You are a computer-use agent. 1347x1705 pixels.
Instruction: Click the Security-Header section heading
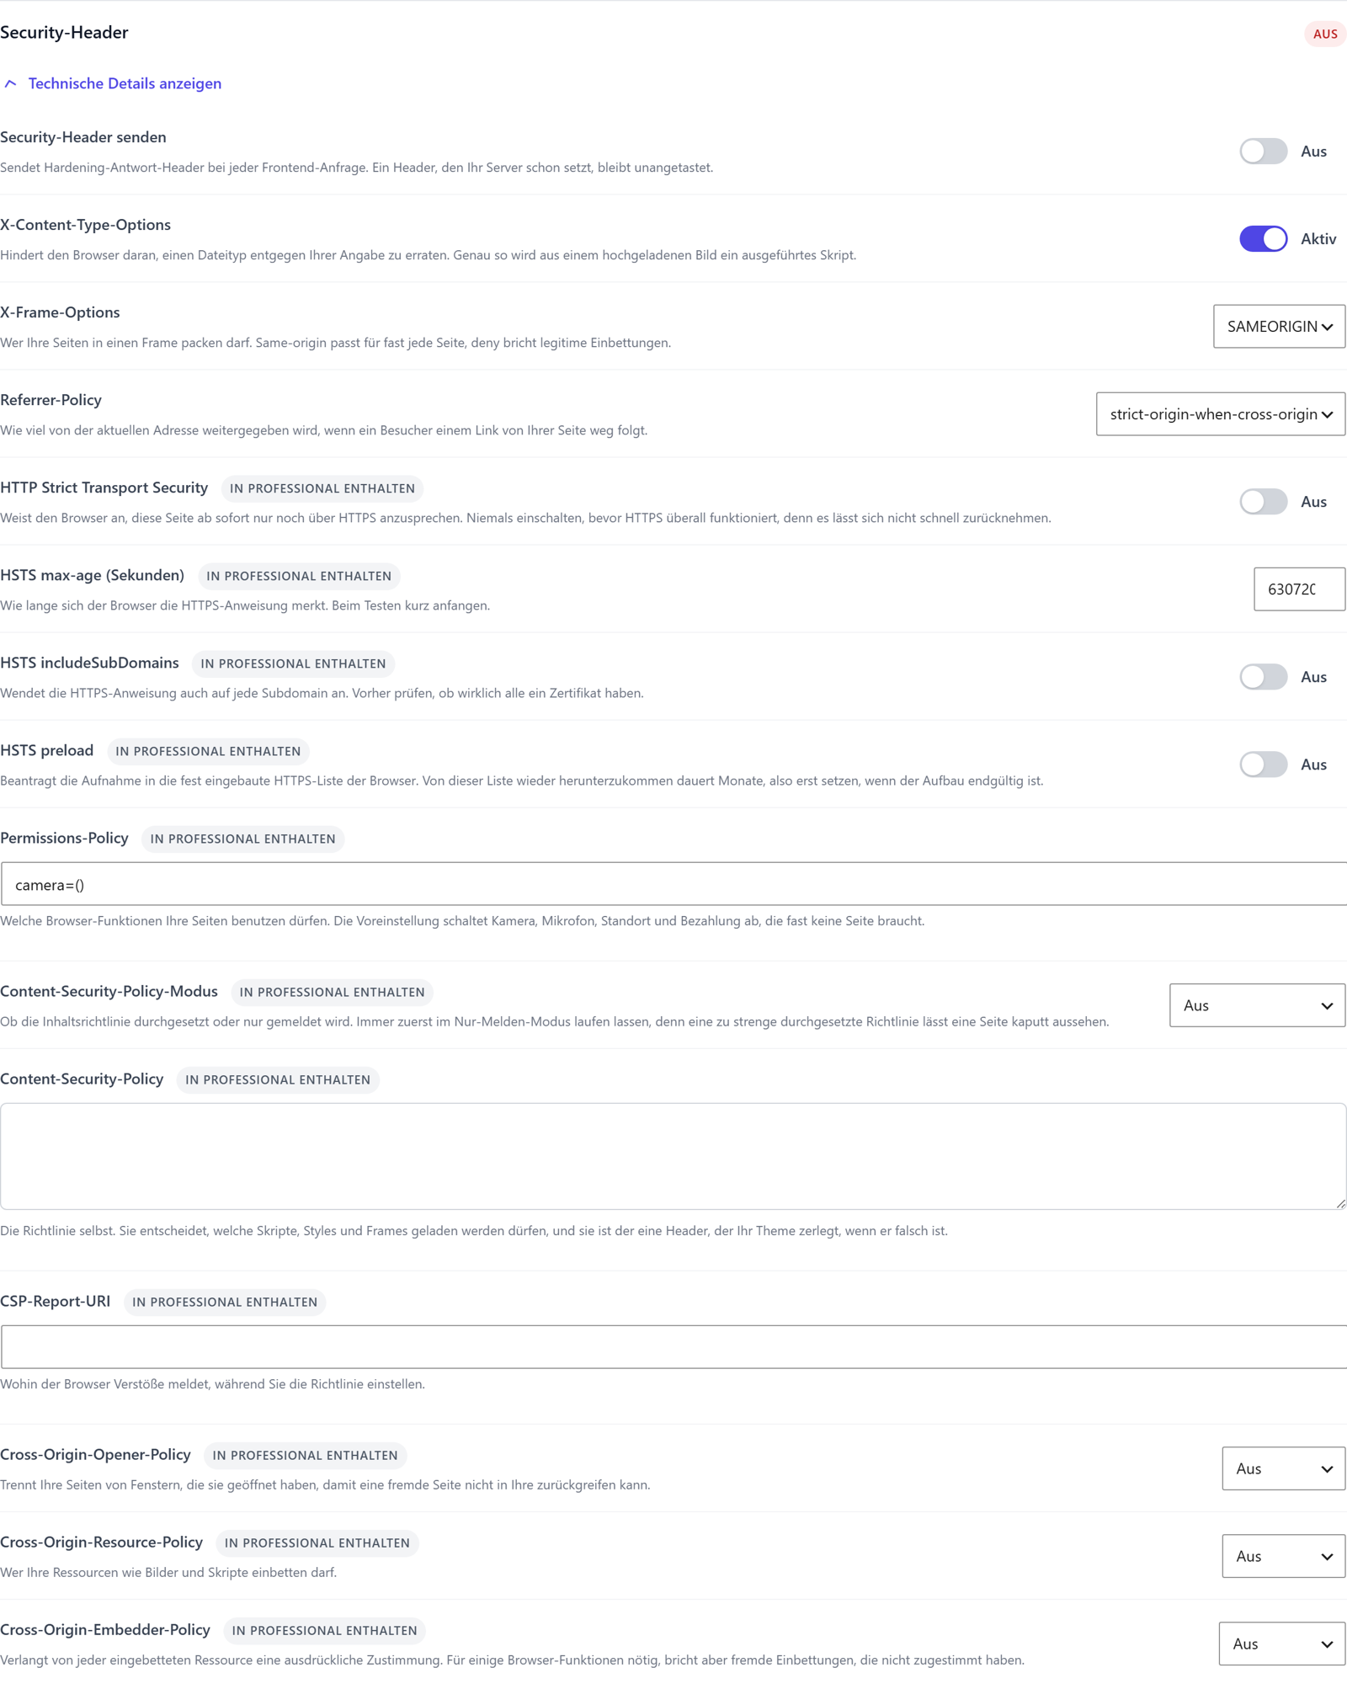[64, 32]
